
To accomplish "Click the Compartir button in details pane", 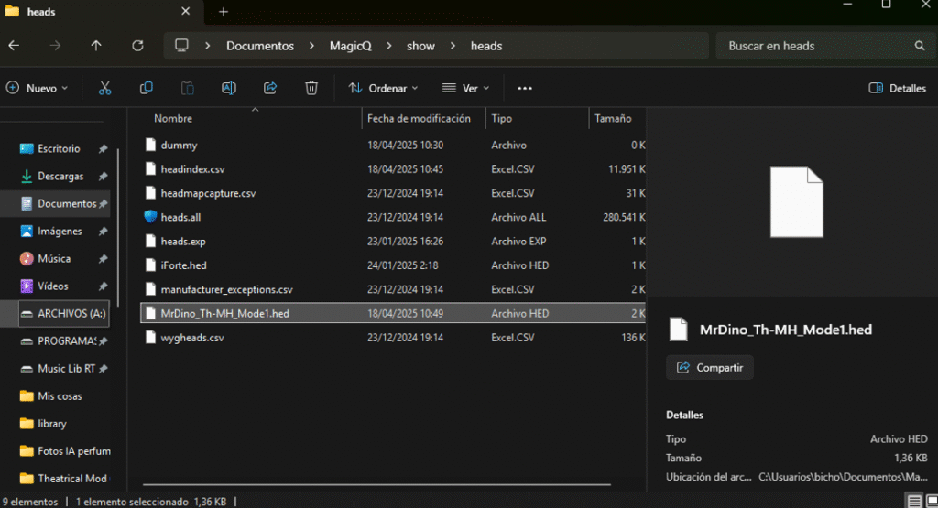I will pyautogui.click(x=710, y=367).
